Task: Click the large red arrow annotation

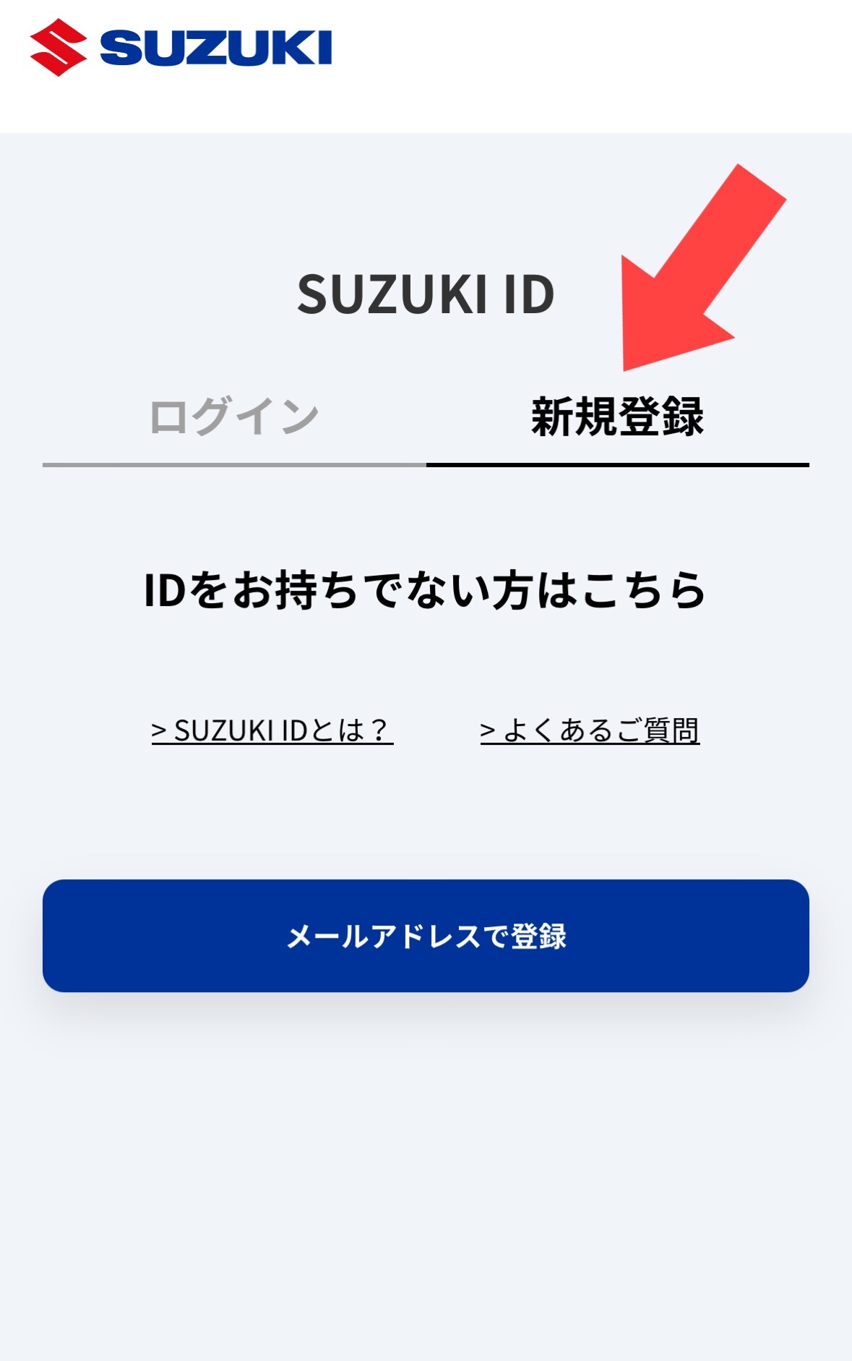Action: coord(704,268)
